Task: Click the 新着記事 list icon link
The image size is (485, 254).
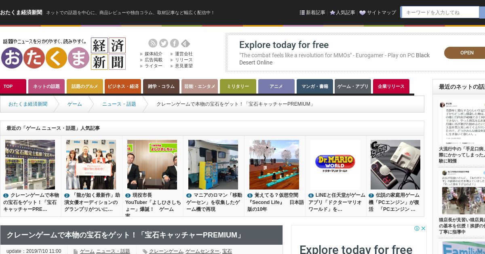Action: click(x=312, y=12)
